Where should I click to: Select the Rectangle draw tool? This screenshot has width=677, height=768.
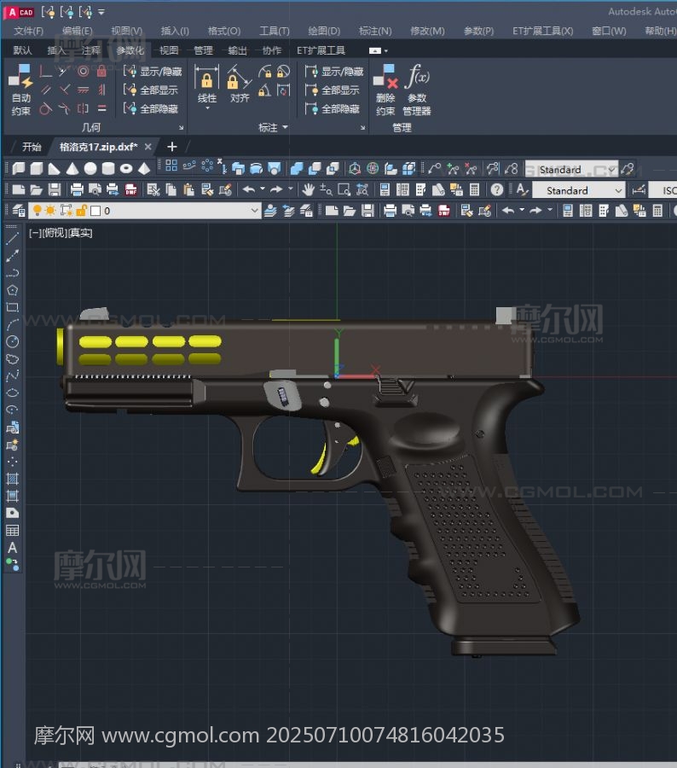pyautogui.click(x=12, y=307)
